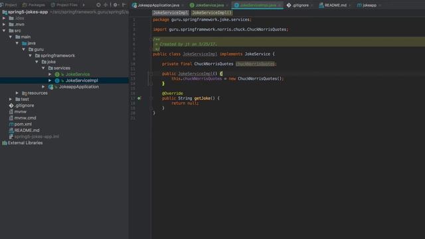Screen dimensions: 425x239
Task: Select spring5-jokes-app.iml file
Action: click(x=37, y=137)
